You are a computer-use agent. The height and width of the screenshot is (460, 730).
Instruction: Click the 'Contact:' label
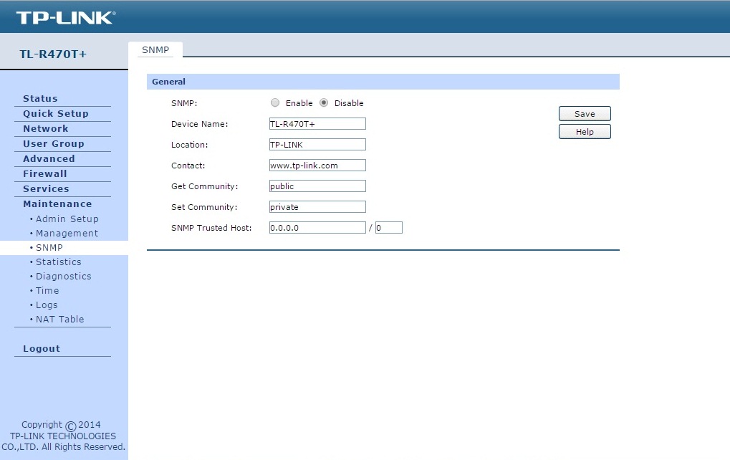188,166
